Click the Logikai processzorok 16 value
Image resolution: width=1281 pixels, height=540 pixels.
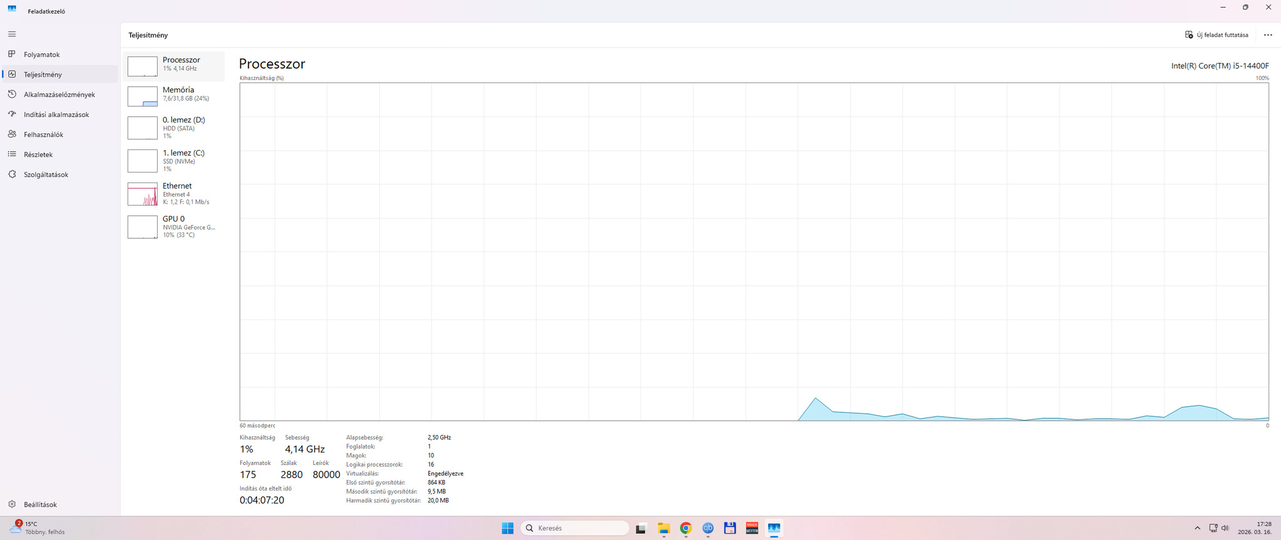[430, 464]
